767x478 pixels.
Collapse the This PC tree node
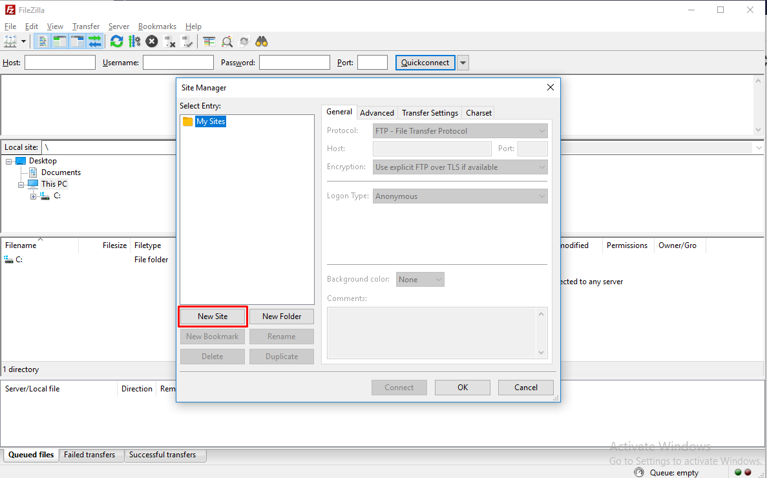click(21, 185)
